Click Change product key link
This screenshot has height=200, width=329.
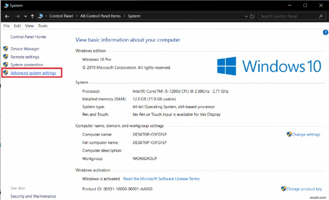304,189
